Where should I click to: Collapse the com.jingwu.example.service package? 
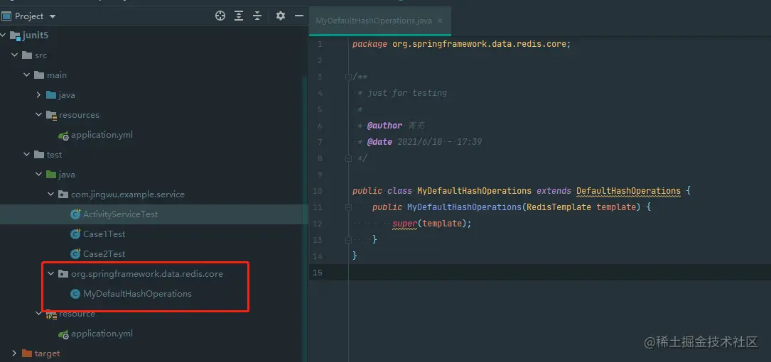tap(50, 194)
